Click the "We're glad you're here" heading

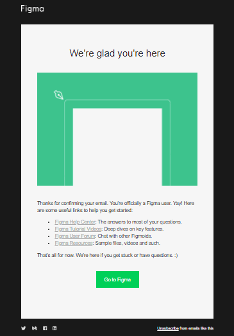coord(117,53)
